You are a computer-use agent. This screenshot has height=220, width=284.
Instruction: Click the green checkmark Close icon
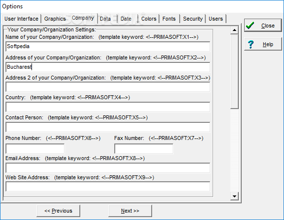pyautogui.click(x=250, y=26)
